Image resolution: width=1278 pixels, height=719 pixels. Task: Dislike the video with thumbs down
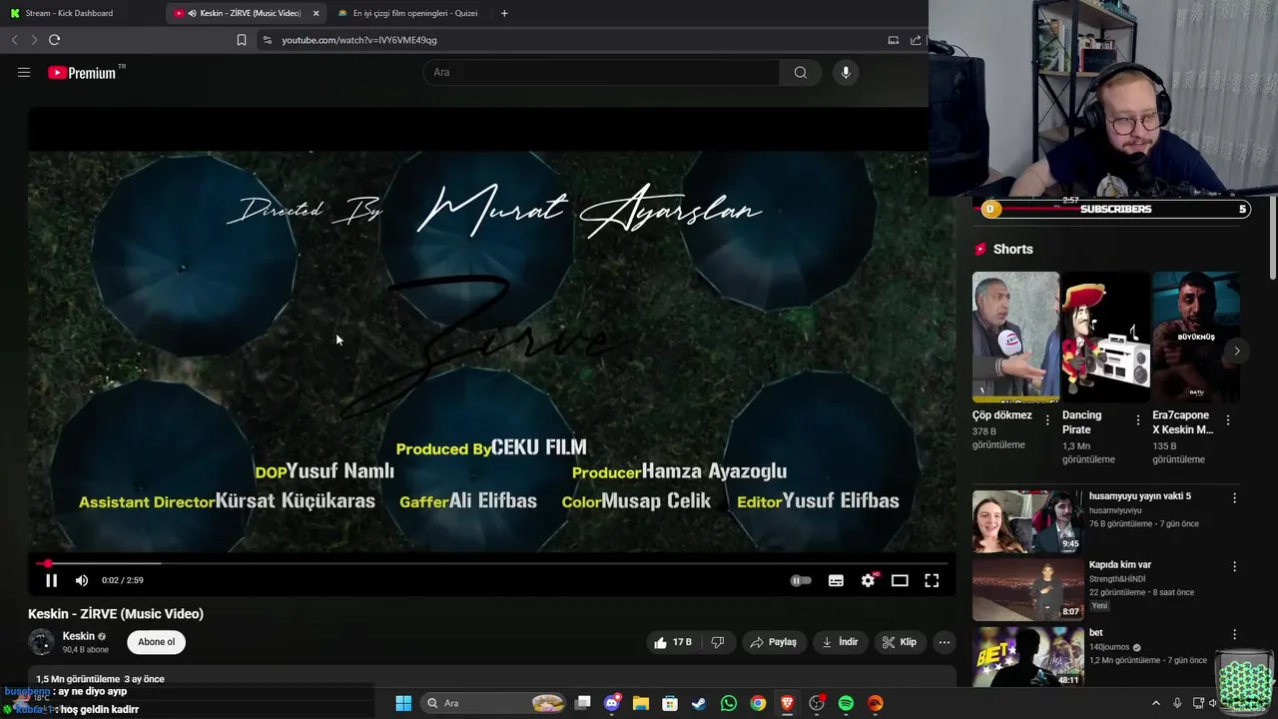click(x=717, y=642)
